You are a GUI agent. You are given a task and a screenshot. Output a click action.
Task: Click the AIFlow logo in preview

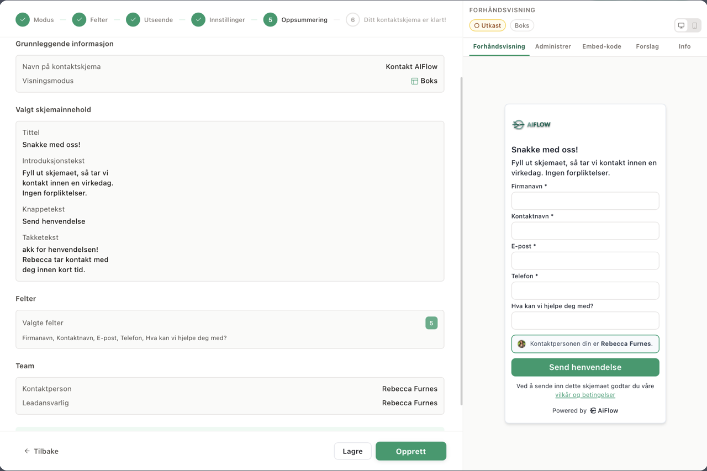coord(531,125)
